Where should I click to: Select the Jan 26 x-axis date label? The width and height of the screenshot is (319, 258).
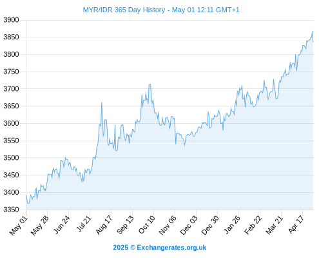(232, 224)
